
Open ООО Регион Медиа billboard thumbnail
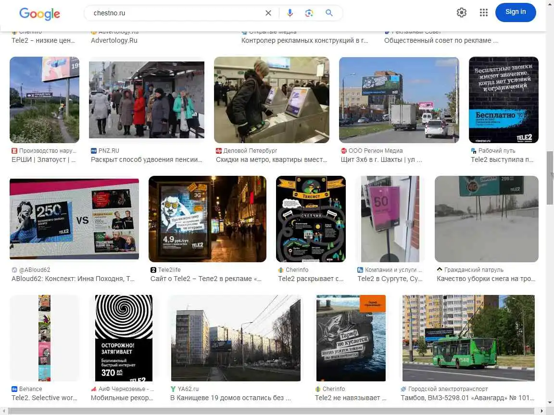tap(399, 100)
